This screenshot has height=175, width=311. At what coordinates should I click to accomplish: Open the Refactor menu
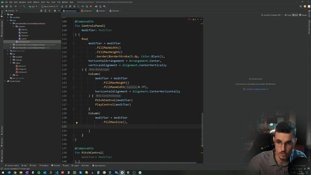(36, 2)
